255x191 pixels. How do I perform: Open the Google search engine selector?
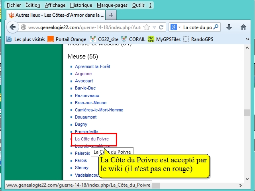[x=175, y=27]
